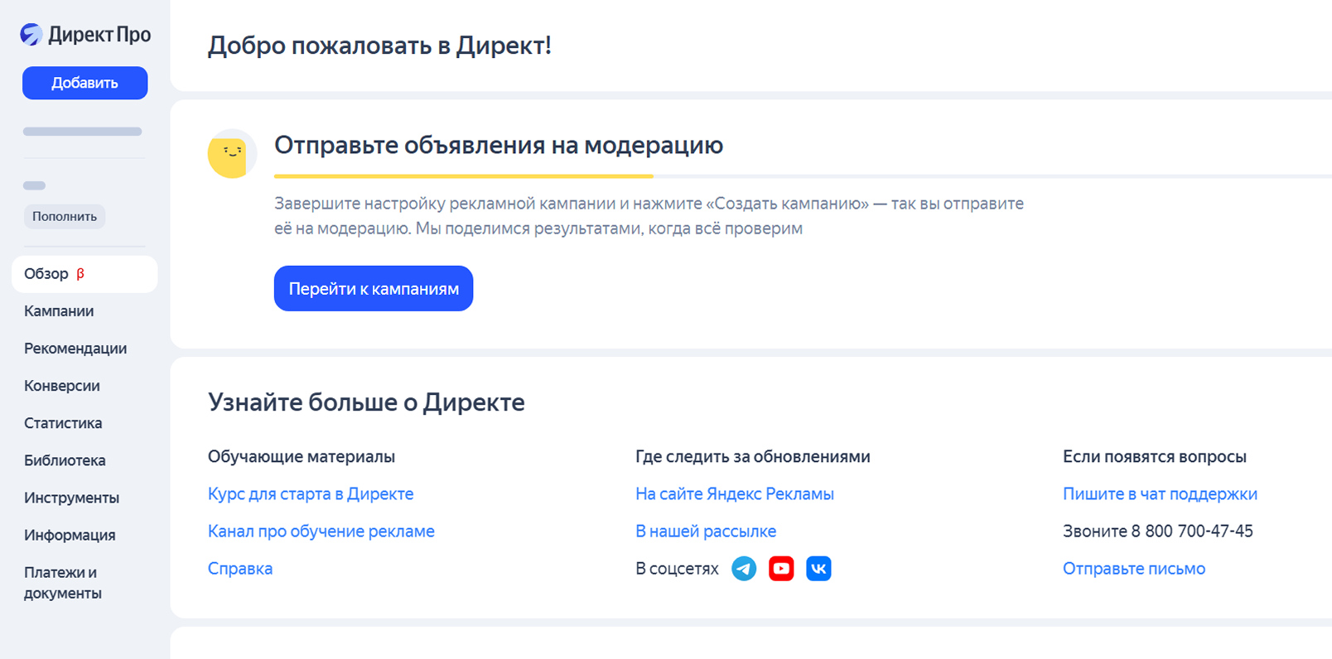1332x659 pixels.
Task: Click heading Добро пожаловать в Директ!
Action: [379, 46]
